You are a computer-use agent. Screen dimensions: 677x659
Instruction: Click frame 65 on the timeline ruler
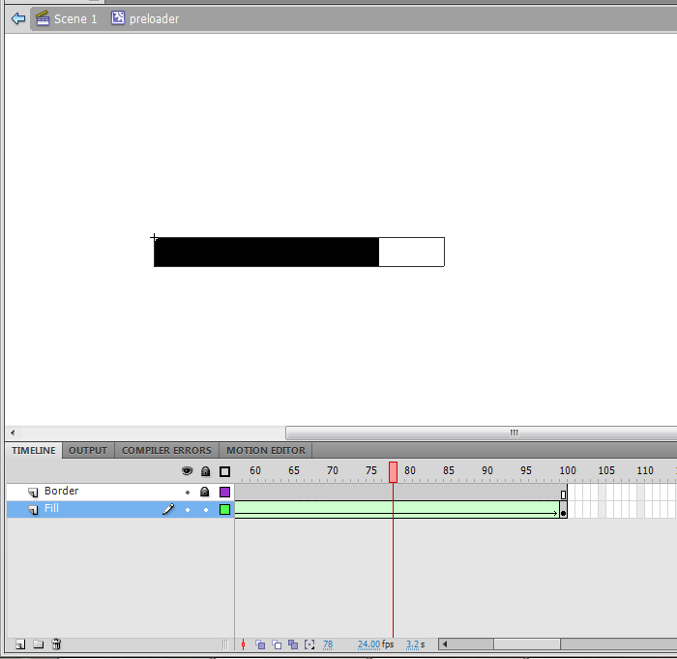point(294,470)
